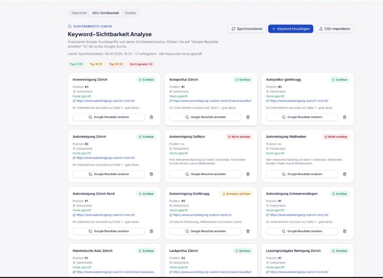The width and height of the screenshot is (383, 278).
Task: View Google results for Autopolitur glattbrugg
Action: (x=302, y=117)
